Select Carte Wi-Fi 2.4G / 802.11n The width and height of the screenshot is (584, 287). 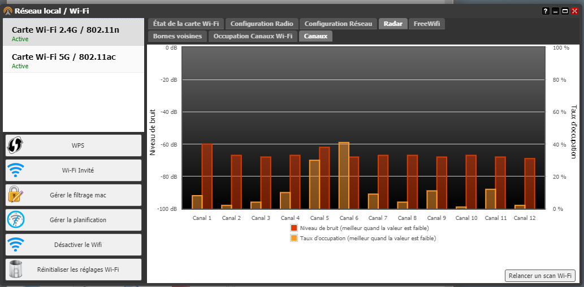[x=73, y=32]
